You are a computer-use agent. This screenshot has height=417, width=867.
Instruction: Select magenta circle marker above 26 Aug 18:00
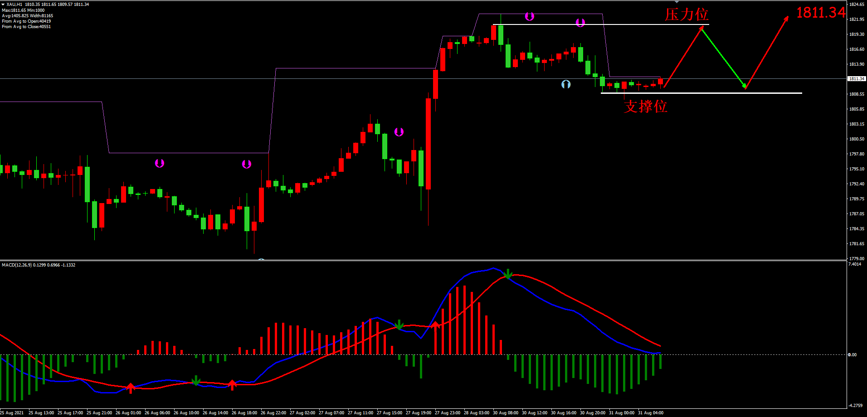pyautogui.click(x=246, y=164)
